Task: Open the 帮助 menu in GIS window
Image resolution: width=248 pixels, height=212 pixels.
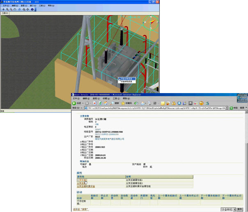Action: 51,6
